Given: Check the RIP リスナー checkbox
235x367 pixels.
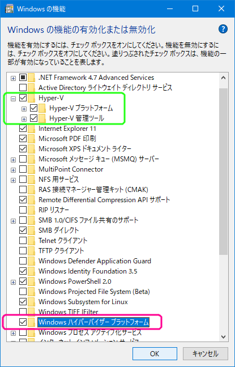Looking at the screenshot, I should (23, 210).
